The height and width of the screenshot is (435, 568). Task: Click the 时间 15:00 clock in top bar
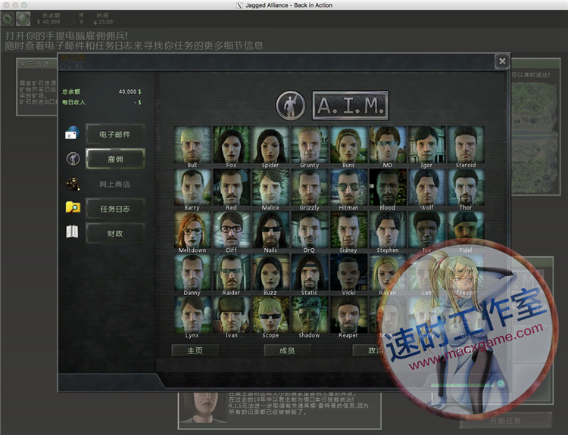pos(103,19)
